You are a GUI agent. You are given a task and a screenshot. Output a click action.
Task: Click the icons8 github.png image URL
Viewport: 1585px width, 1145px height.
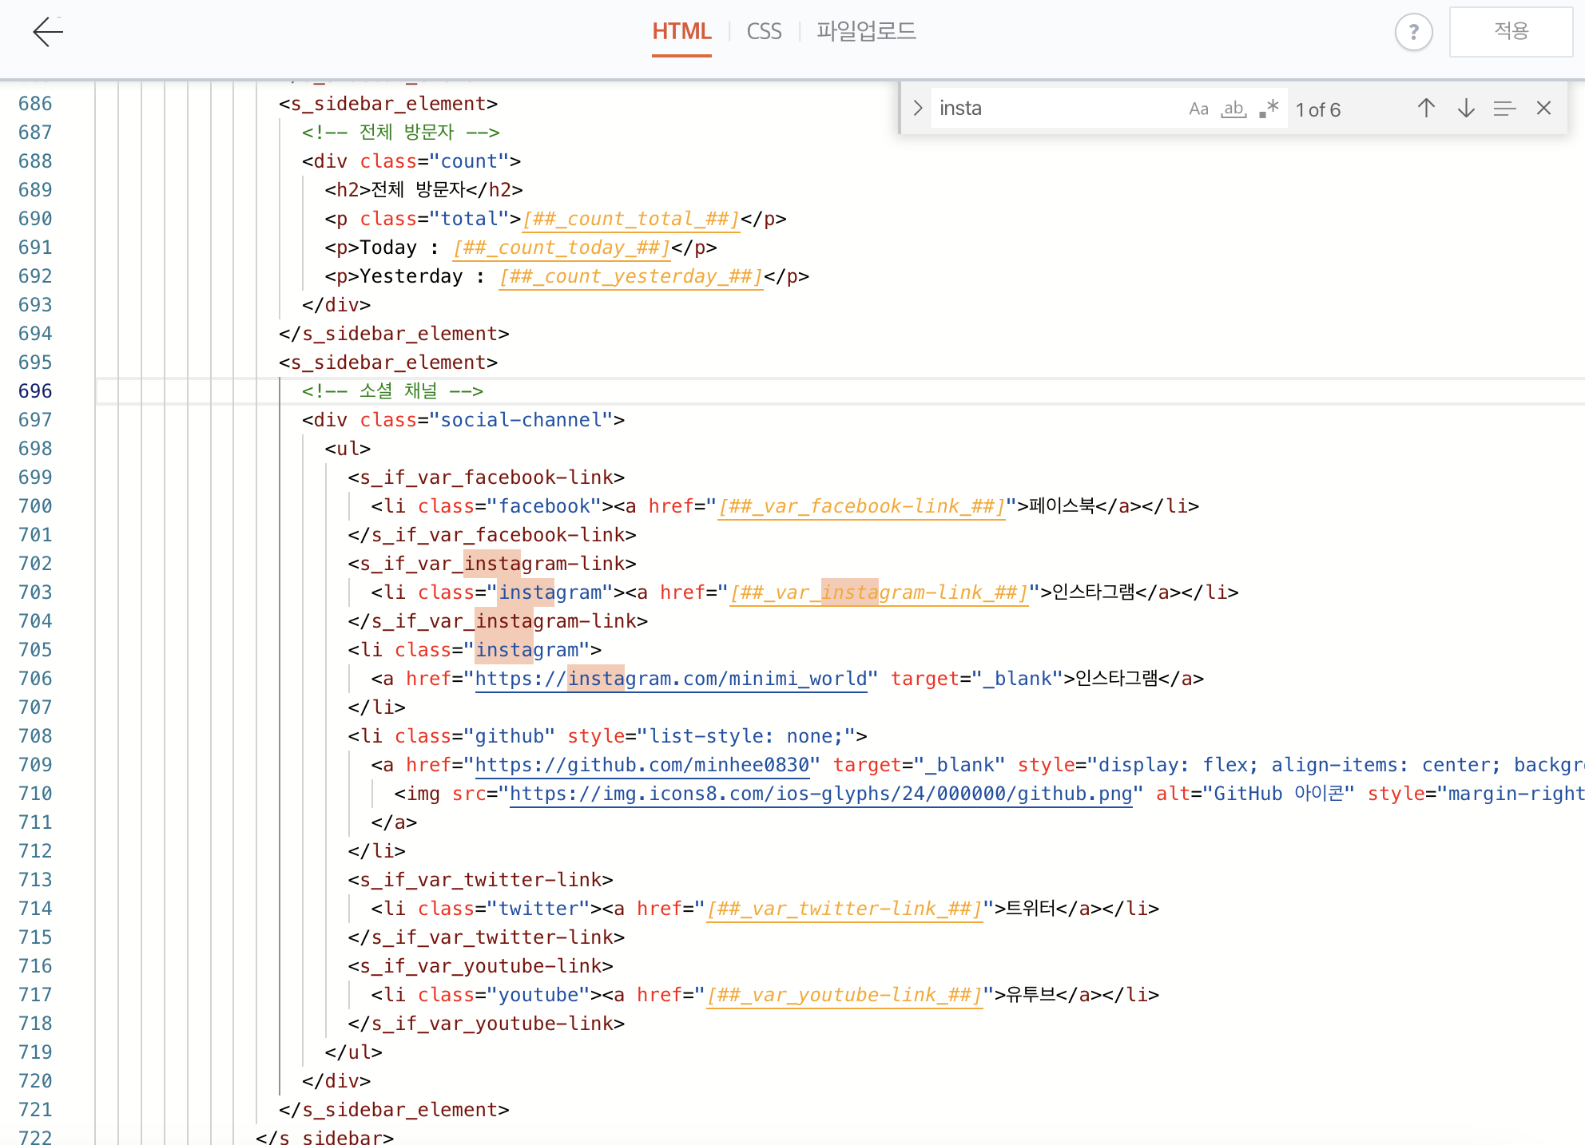point(820,794)
